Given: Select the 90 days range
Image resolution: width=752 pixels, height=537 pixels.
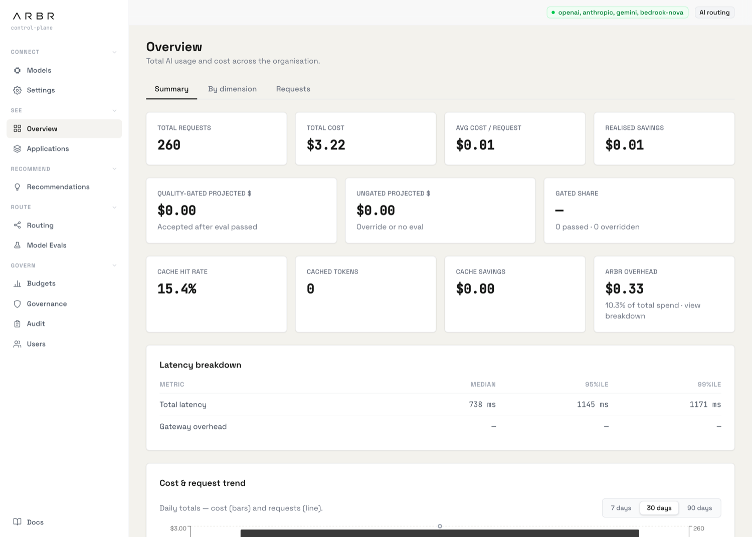Looking at the screenshot, I should tap(699, 508).
